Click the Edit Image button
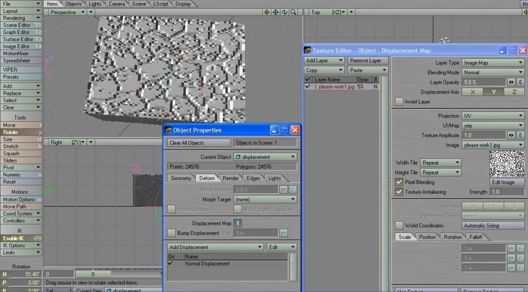 click(x=507, y=182)
